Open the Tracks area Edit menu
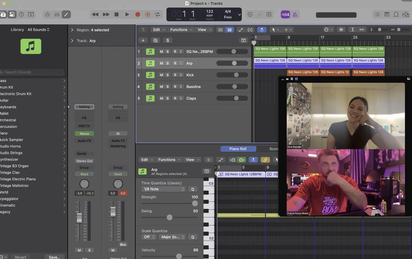This screenshot has height=259, width=412. (x=159, y=30)
